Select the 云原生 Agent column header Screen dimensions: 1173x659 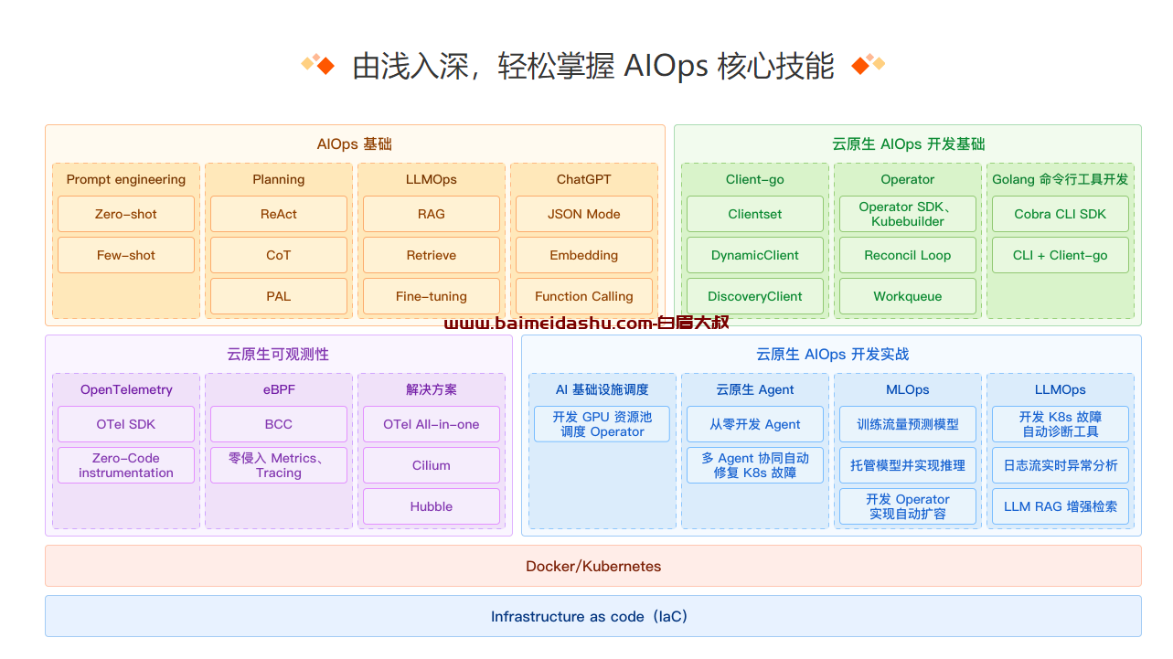(755, 389)
